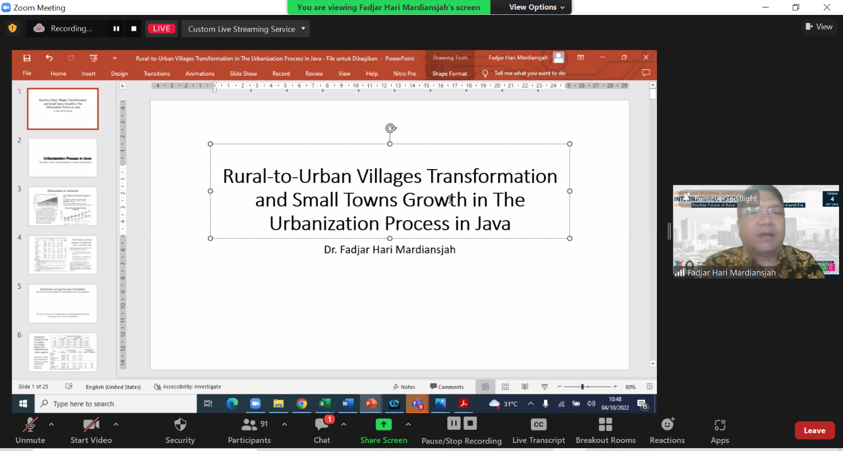Image resolution: width=843 pixels, height=451 pixels.
Task: Enable Live Transcript captions
Action: pos(538,430)
